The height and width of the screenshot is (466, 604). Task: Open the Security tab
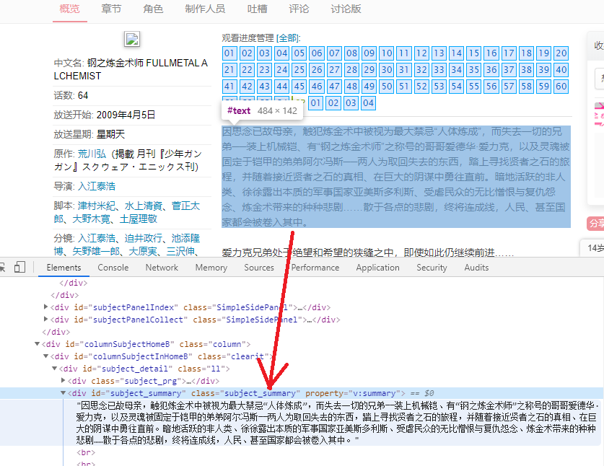tap(432, 268)
